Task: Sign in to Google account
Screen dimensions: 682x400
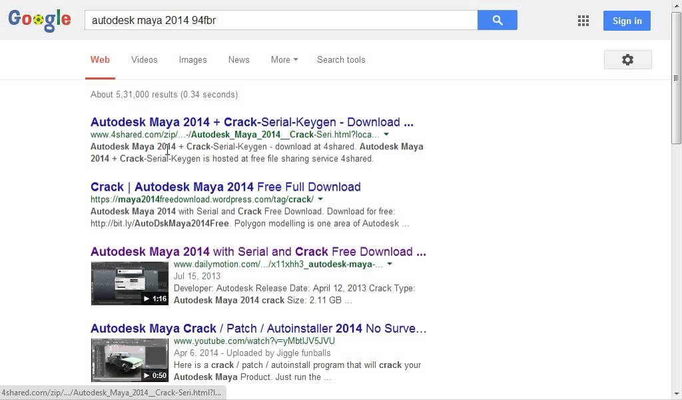Action: tap(627, 21)
